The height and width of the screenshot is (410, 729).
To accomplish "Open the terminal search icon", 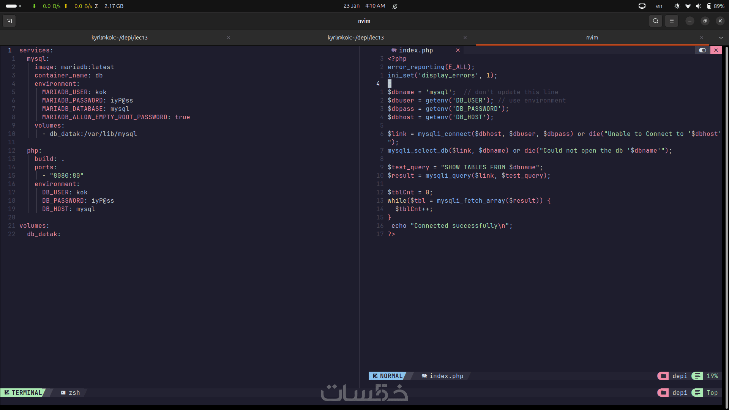I will click(x=655, y=21).
